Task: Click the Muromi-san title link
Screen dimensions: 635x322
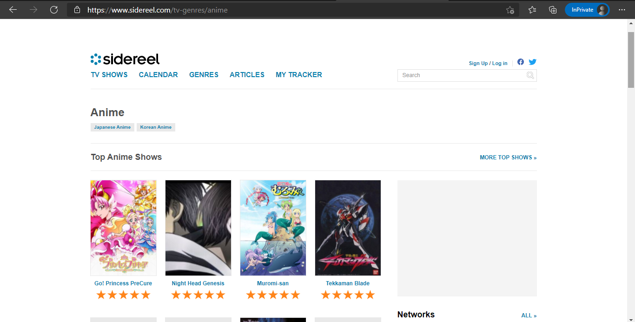Action: point(273,283)
